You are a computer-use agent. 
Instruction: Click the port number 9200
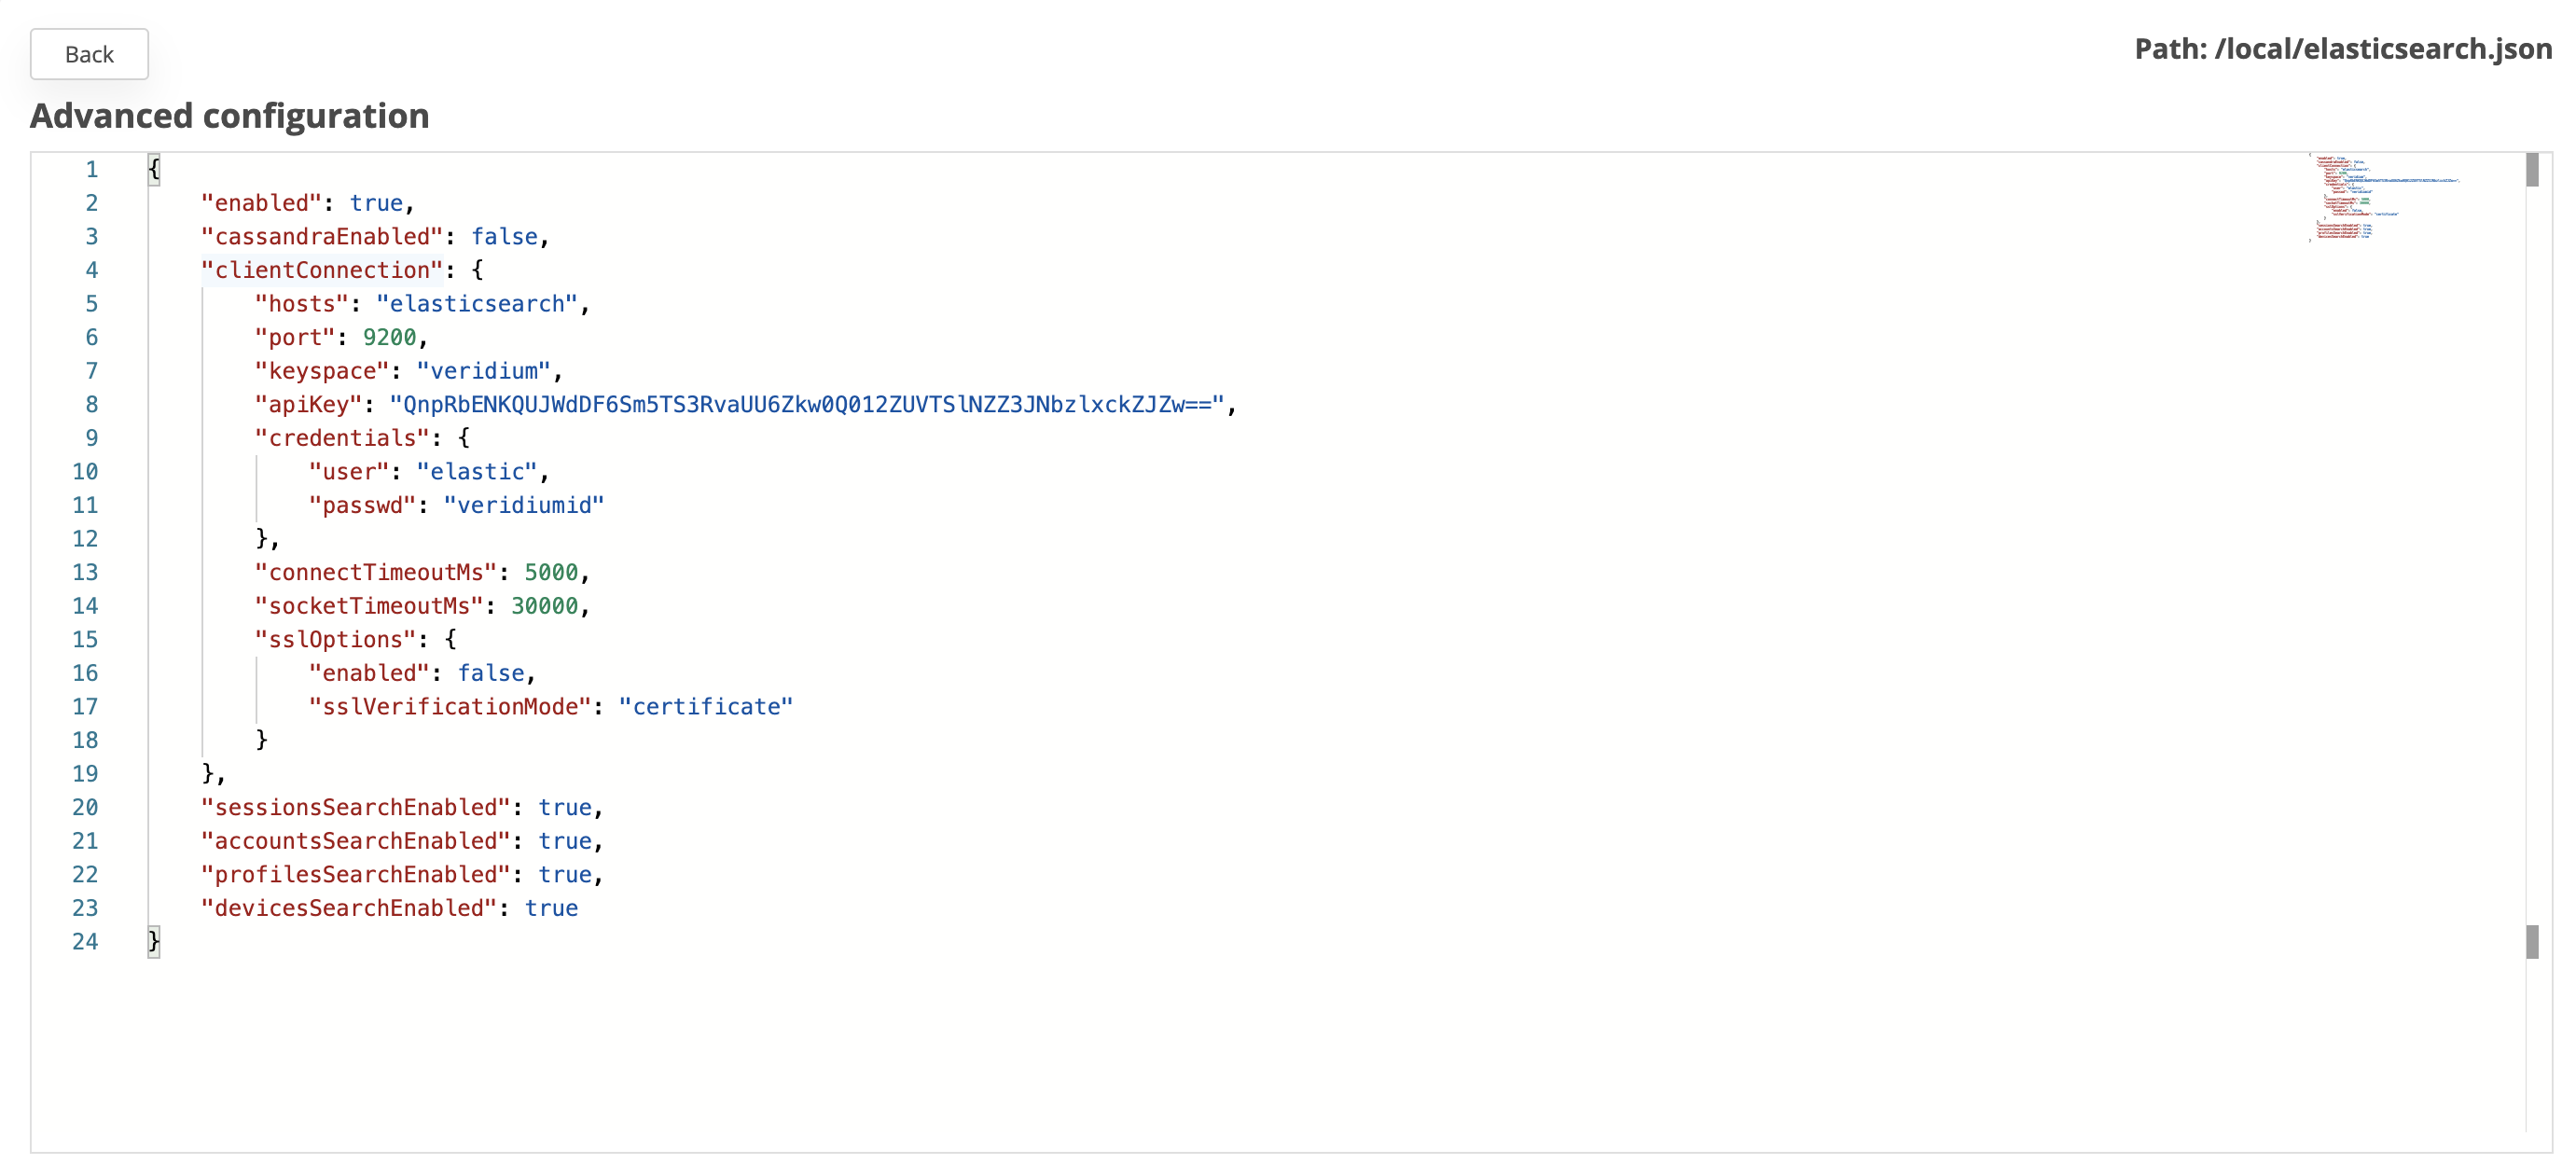point(391,337)
